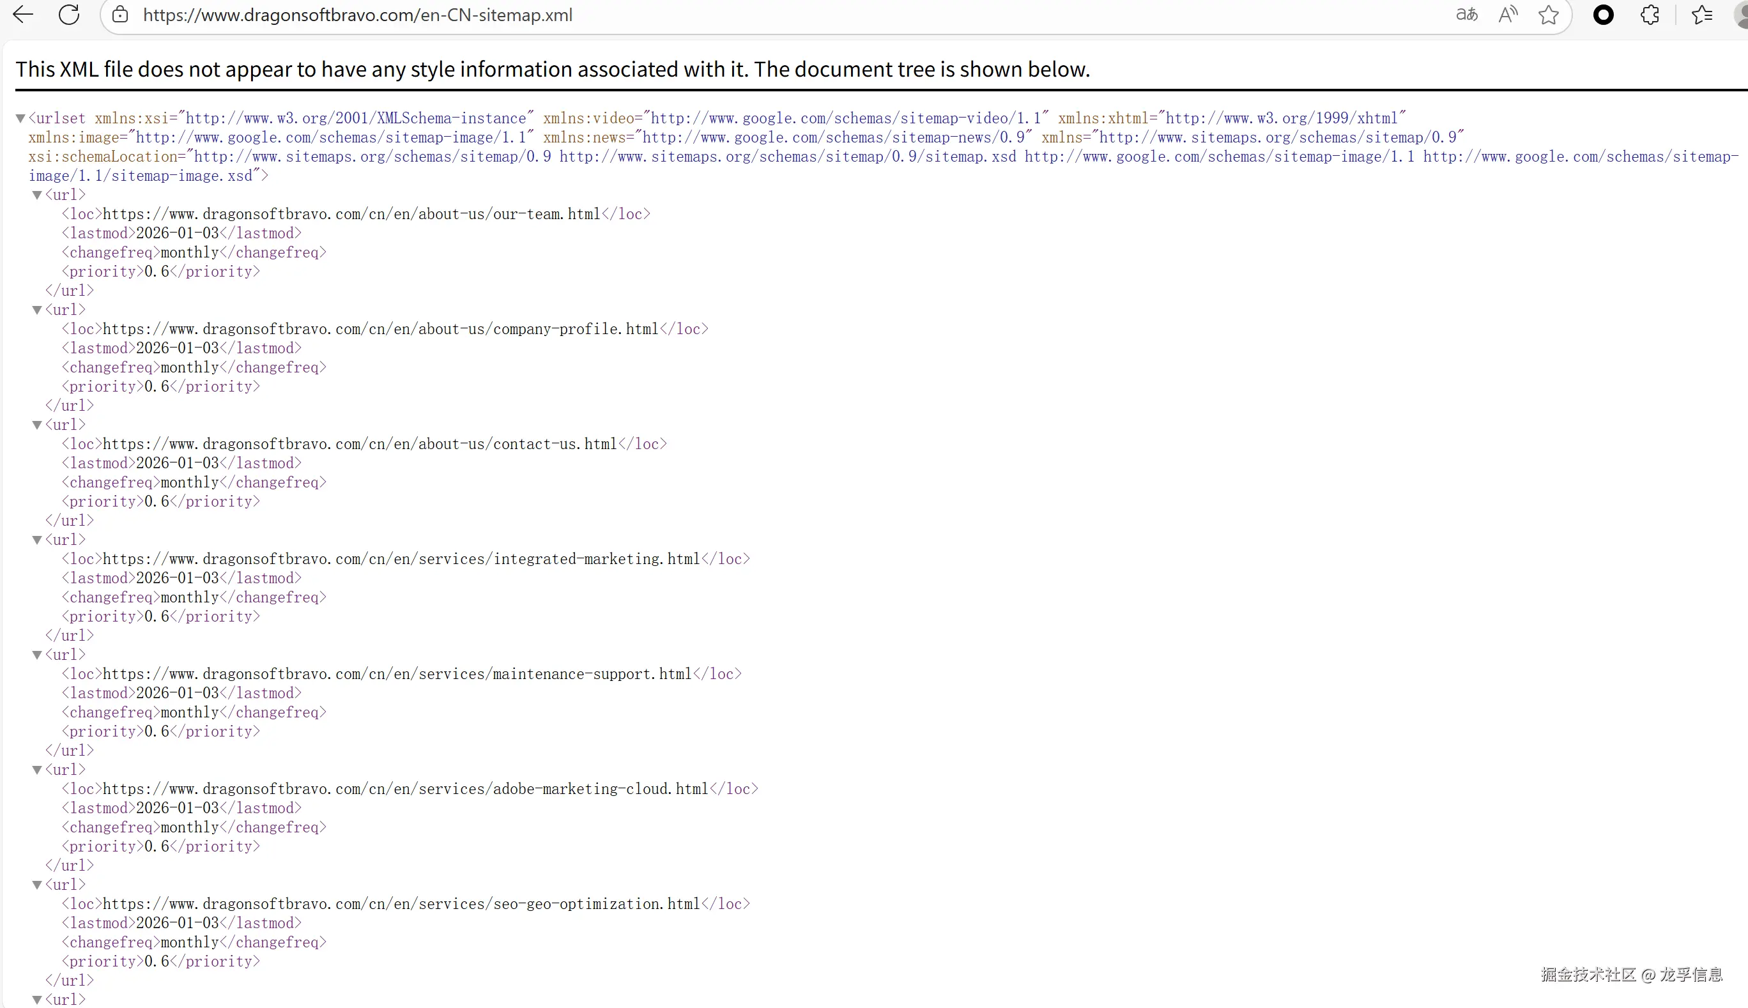Collapse the our-team url entry
Viewport: 1748px width, 1008px height.
pos(36,195)
